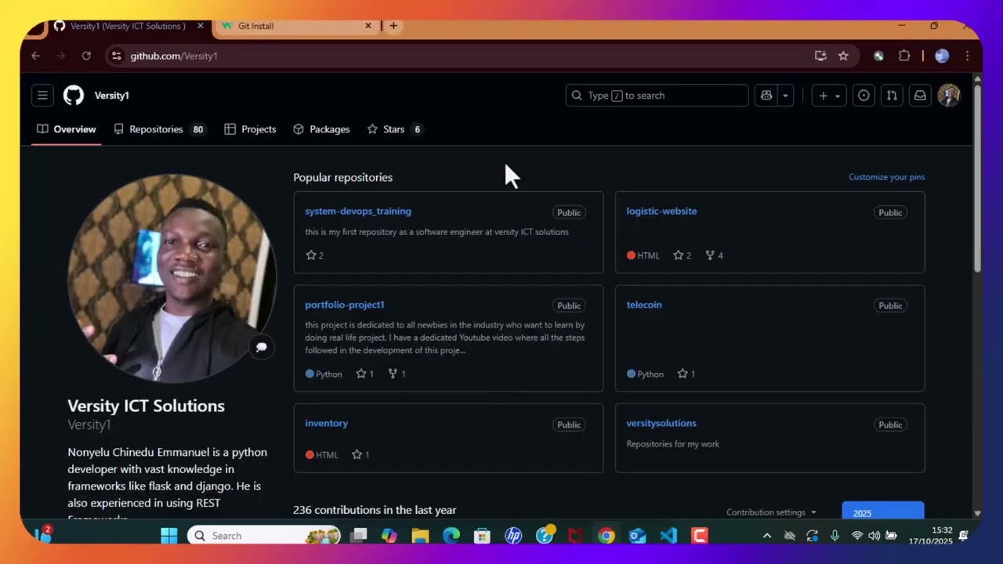This screenshot has height=564, width=1003.
Task: Select the 2025 contributions year button
Action: 882,512
